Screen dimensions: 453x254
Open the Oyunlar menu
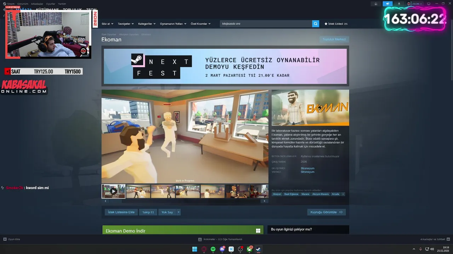point(51,4)
